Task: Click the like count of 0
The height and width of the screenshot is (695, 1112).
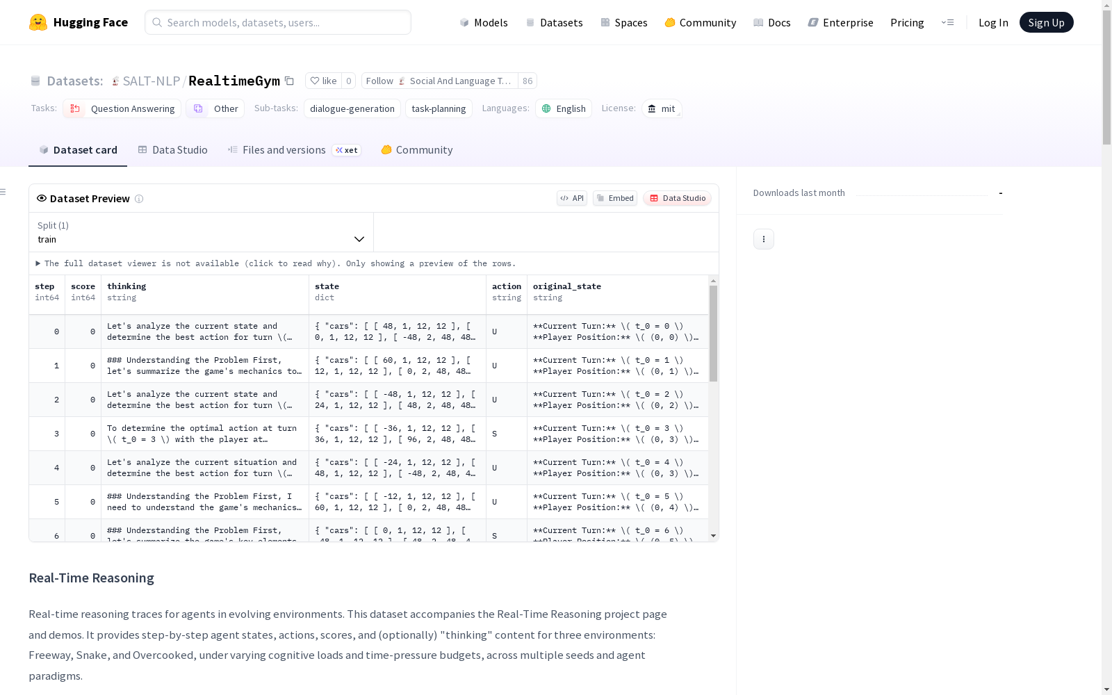Action: pyautogui.click(x=349, y=81)
